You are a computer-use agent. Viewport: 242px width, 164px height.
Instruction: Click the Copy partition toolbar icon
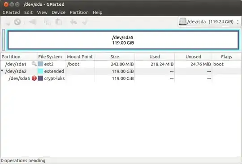tap(48, 22)
